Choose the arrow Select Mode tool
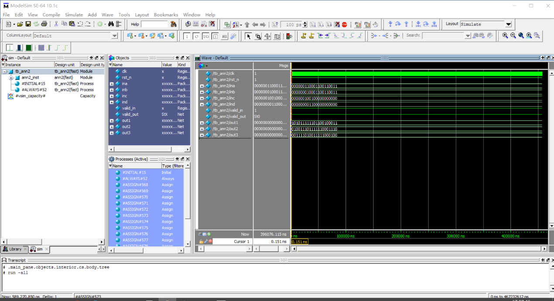The width and height of the screenshot is (554, 301). pyautogui.click(x=248, y=36)
